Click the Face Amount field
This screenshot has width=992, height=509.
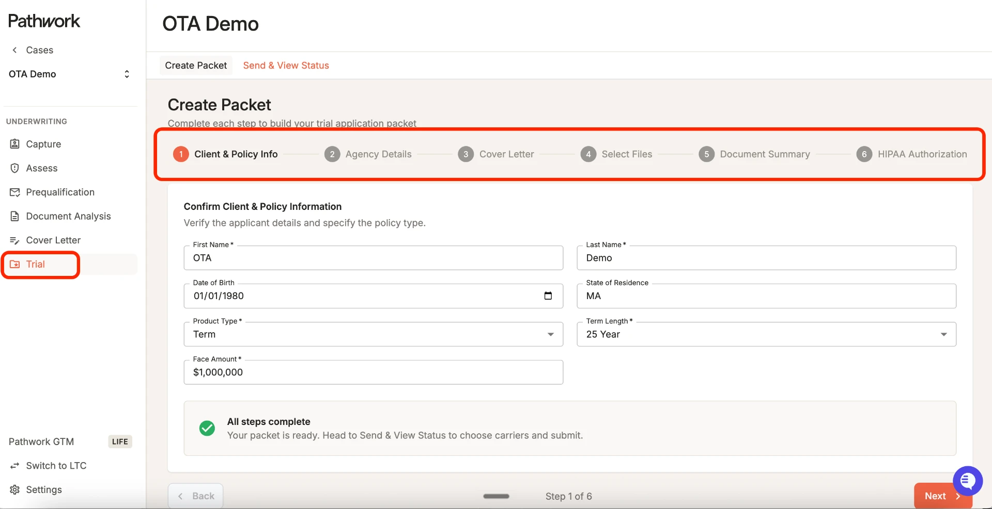tap(374, 372)
